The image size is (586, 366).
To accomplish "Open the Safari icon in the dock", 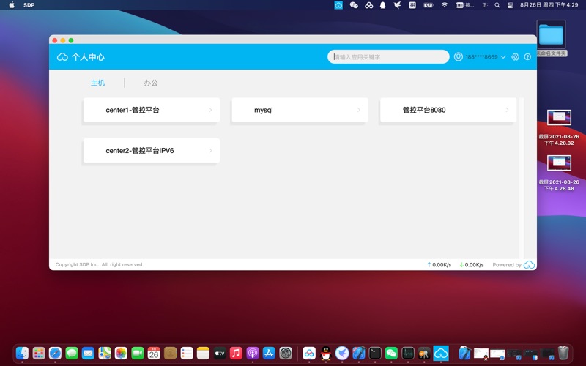I will pos(55,353).
